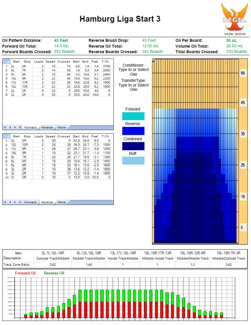Click the T.Oil cell showing 3700

(x=106, y=66)
